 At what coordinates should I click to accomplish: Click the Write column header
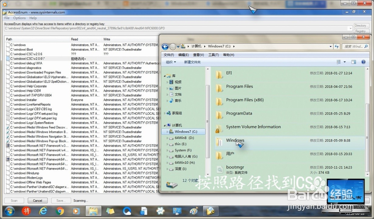[131, 39]
